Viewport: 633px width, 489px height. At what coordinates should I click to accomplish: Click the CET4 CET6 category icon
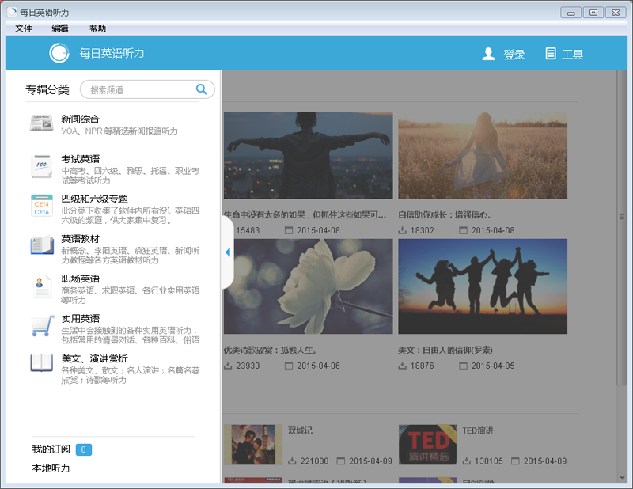[x=42, y=206]
